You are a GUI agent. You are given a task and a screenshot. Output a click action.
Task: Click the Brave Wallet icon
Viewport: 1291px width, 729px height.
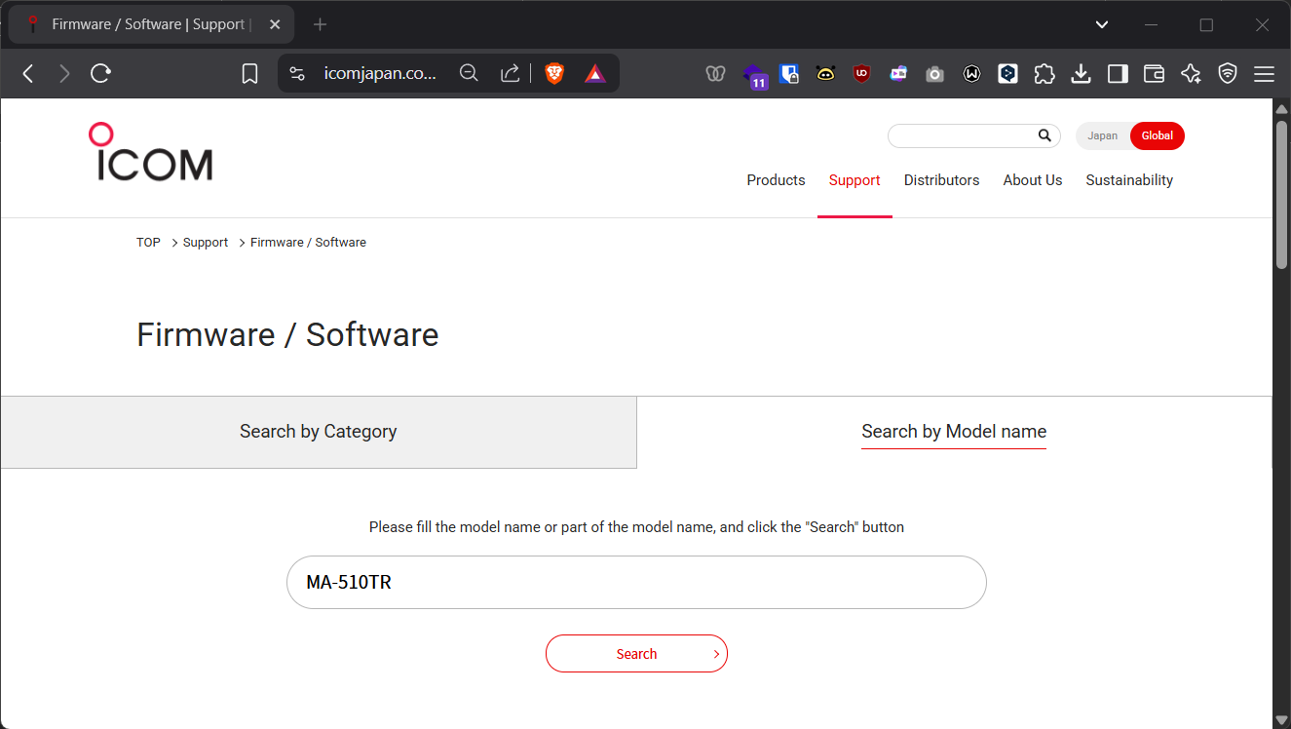coord(1154,73)
